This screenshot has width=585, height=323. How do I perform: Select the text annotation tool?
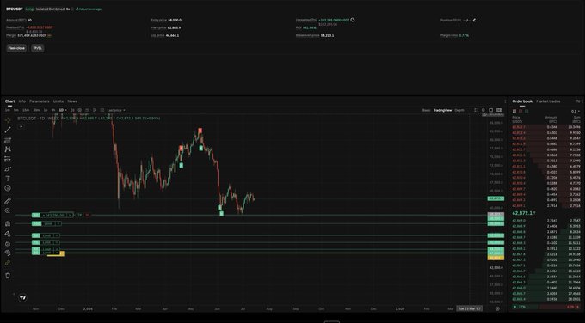pyautogui.click(x=8, y=179)
